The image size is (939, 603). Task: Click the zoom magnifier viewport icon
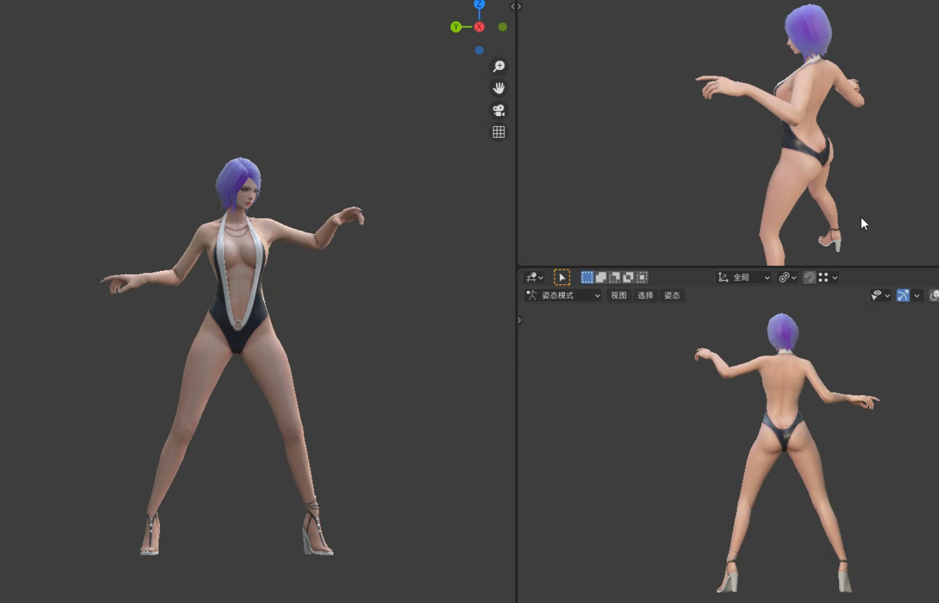click(499, 66)
